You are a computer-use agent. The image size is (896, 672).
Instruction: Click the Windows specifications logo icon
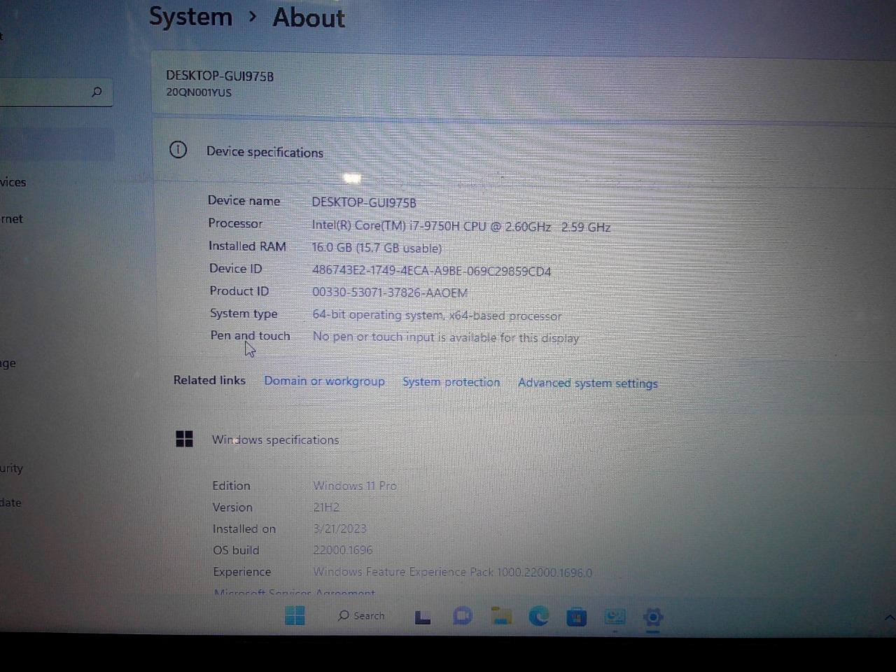tap(184, 439)
